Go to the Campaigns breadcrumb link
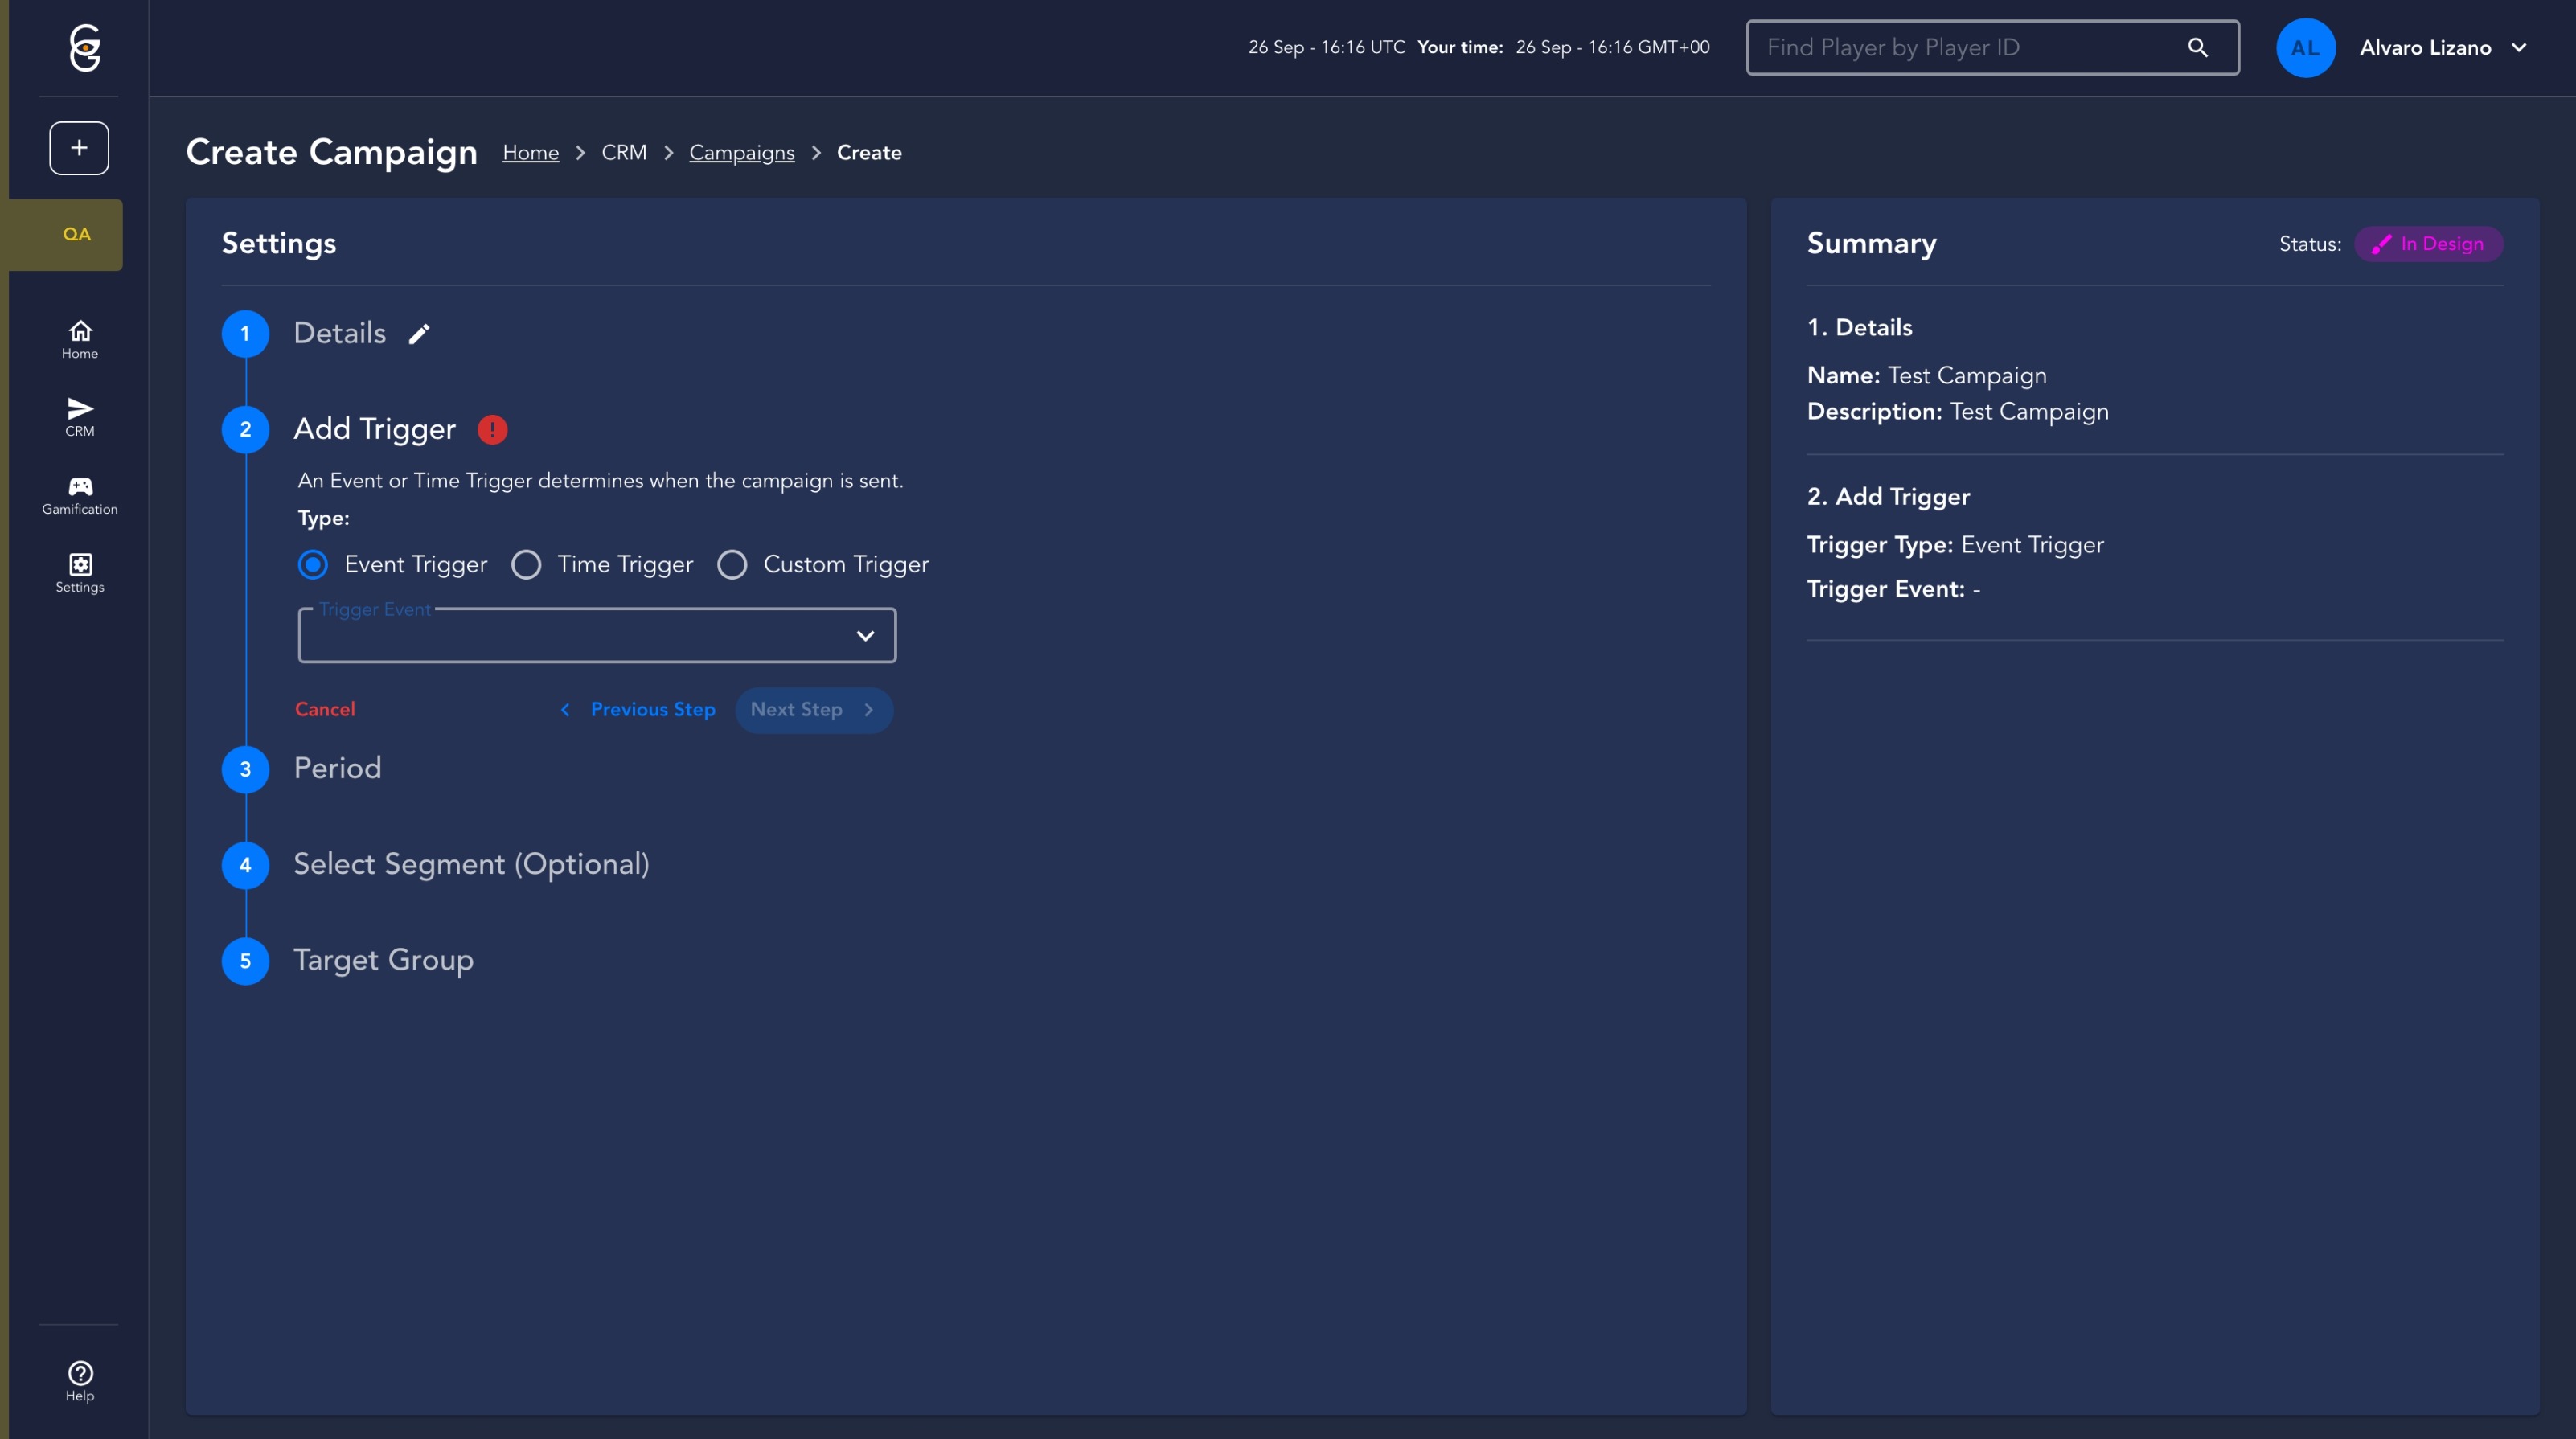Viewport: 2576px width, 1439px height. click(x=741, y=153)
